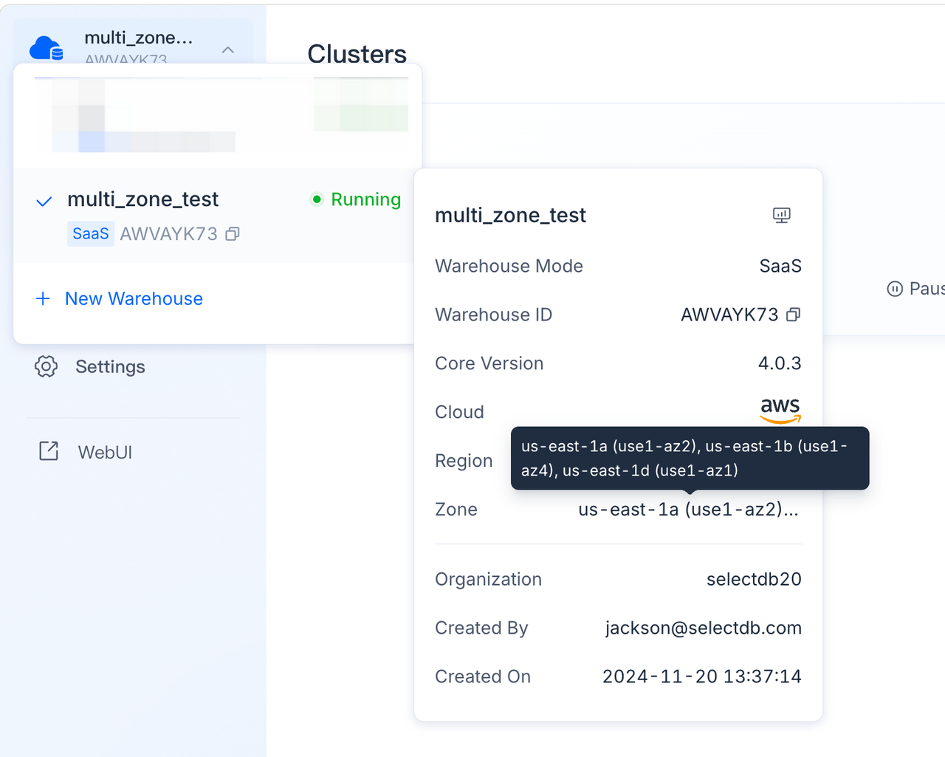Copy warehouse ID in the dropdown list
Viewport: 945px width, 757px height.
pos(233,234)
